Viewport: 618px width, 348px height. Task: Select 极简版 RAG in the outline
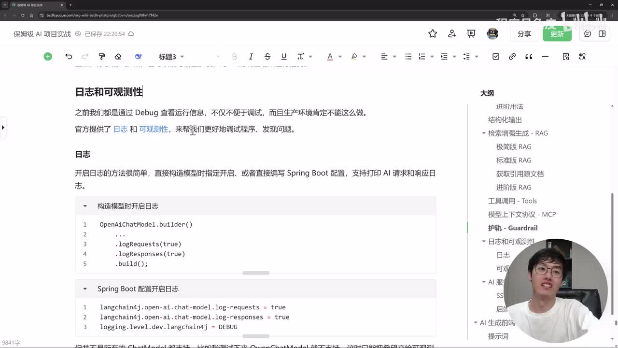(x=514, y=146)
